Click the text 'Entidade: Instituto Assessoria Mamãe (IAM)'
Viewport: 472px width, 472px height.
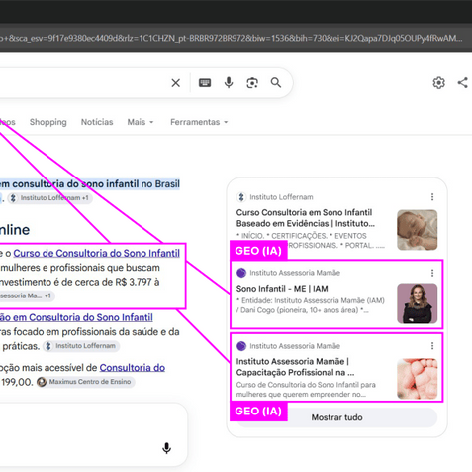(313, 300)
